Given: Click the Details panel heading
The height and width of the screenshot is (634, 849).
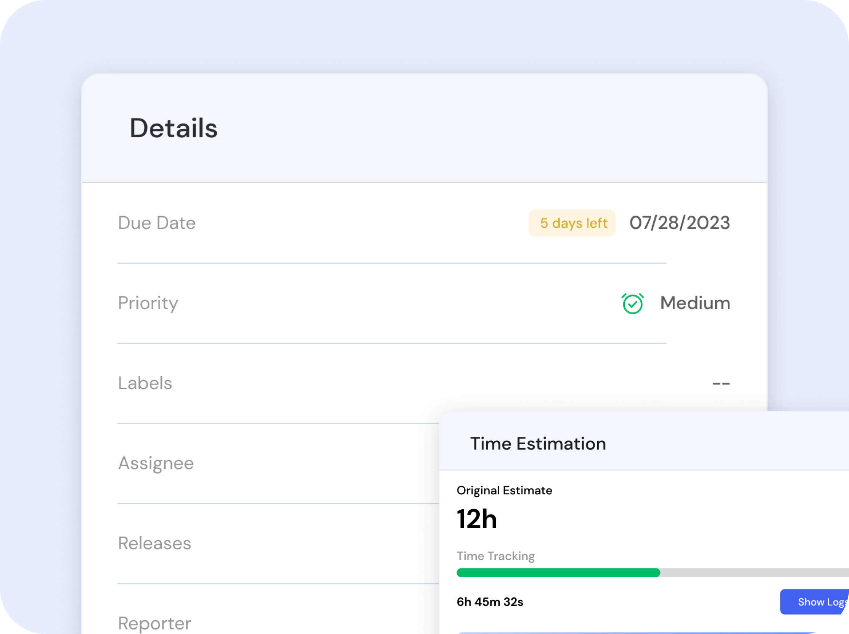Looking at the screenshot, I should 174,128.
